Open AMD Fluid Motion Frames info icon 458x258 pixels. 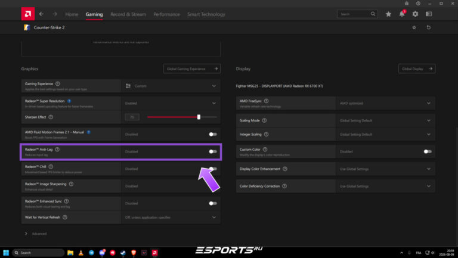pyautogui.click(x=88, y=132)
